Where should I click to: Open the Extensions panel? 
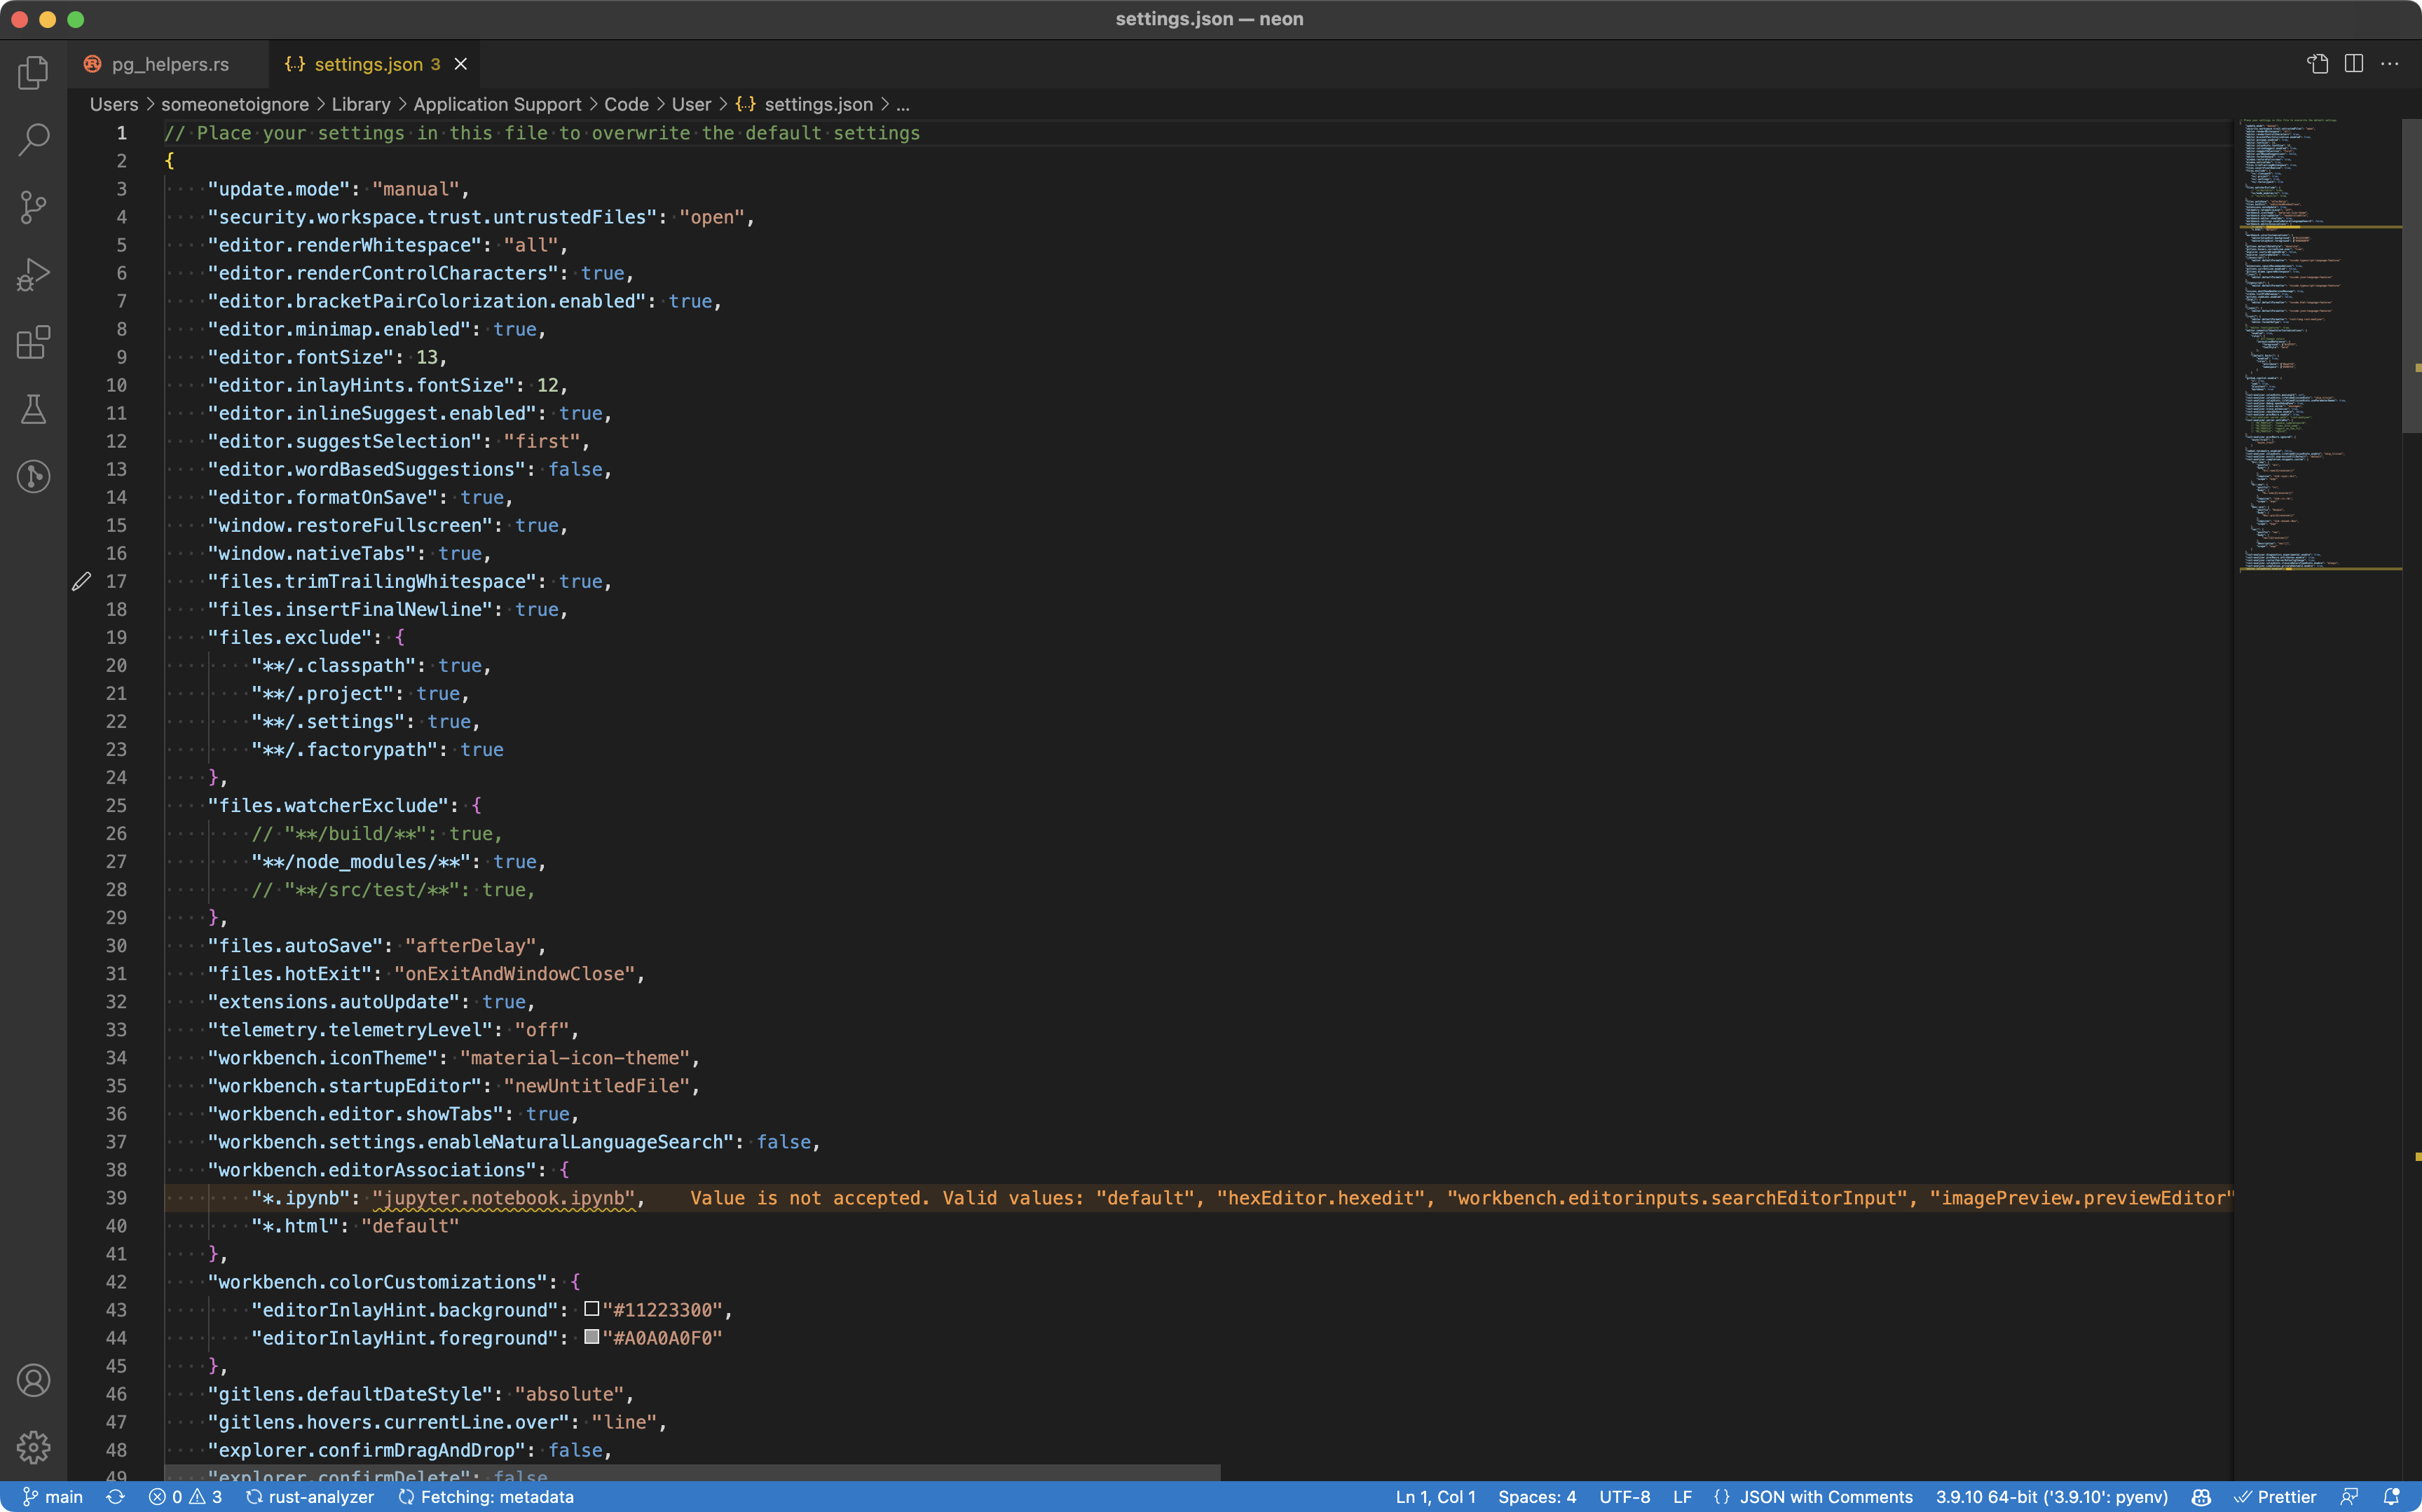33,342
